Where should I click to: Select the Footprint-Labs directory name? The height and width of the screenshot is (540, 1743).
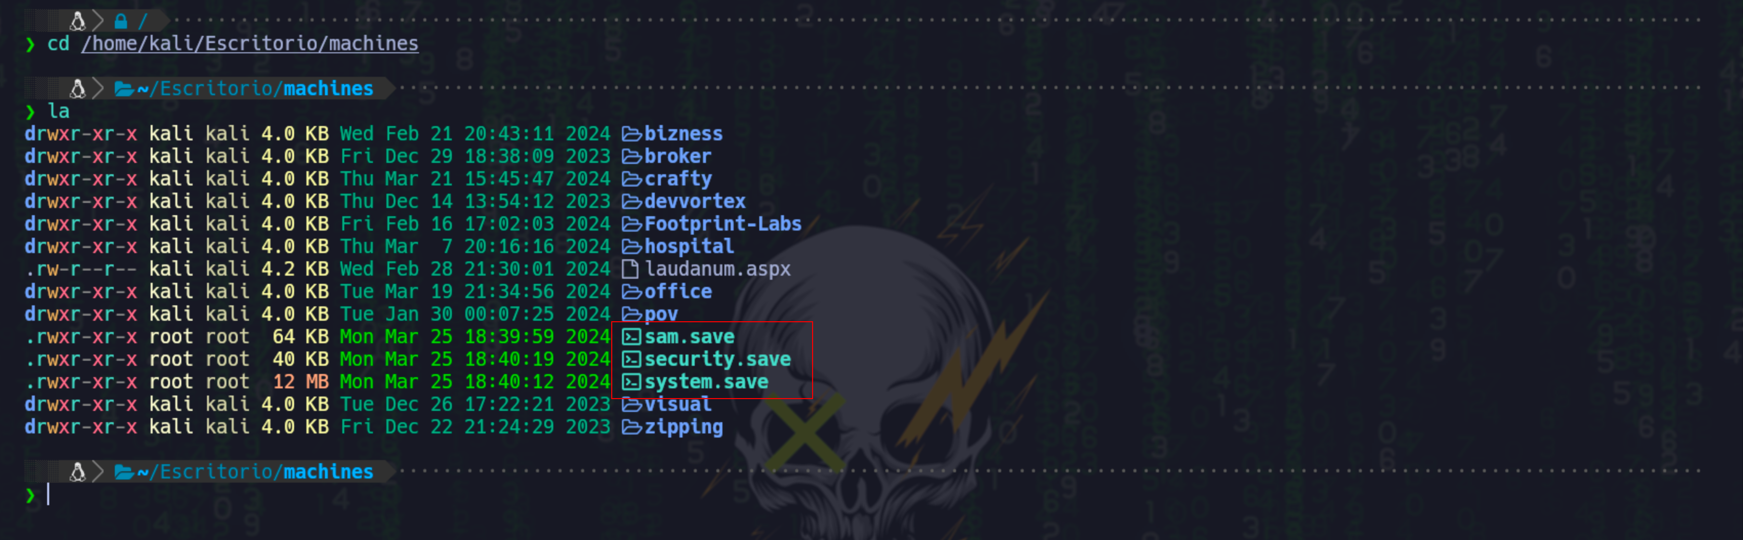pos(722,224)
